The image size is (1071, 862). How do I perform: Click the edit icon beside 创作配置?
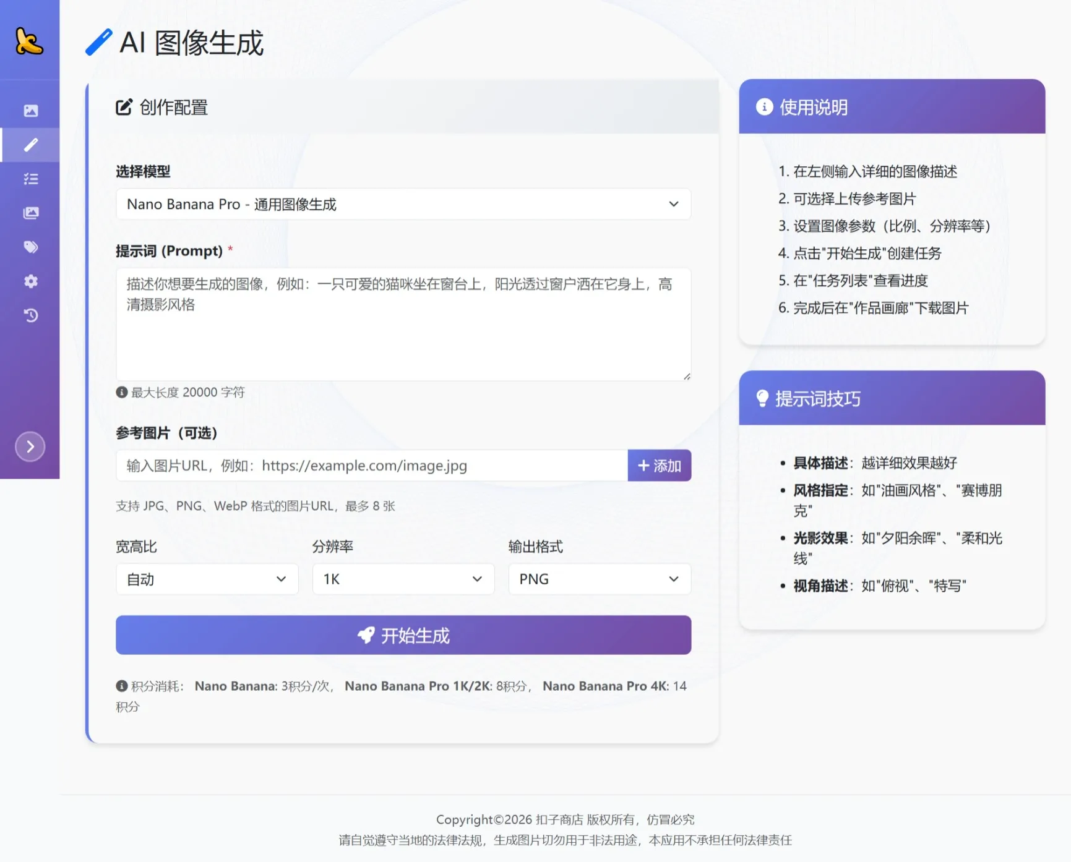point(124,106)
